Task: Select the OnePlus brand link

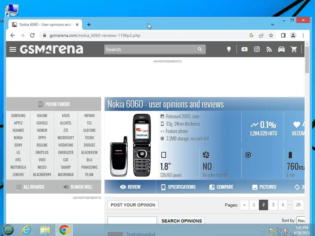Action: [42, 152]
